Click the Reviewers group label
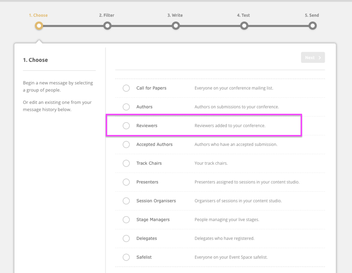Screen dimensions: 352x273 (147, 126)
